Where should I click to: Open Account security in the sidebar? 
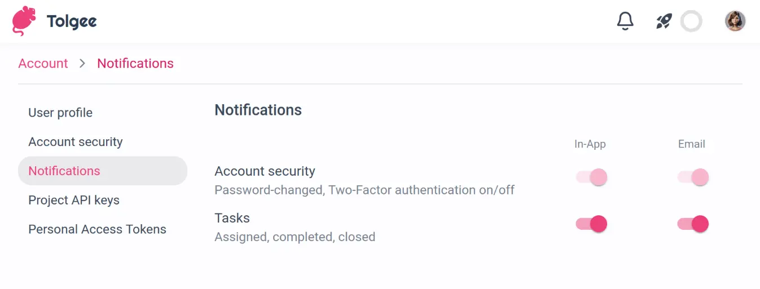coord(76,142)
